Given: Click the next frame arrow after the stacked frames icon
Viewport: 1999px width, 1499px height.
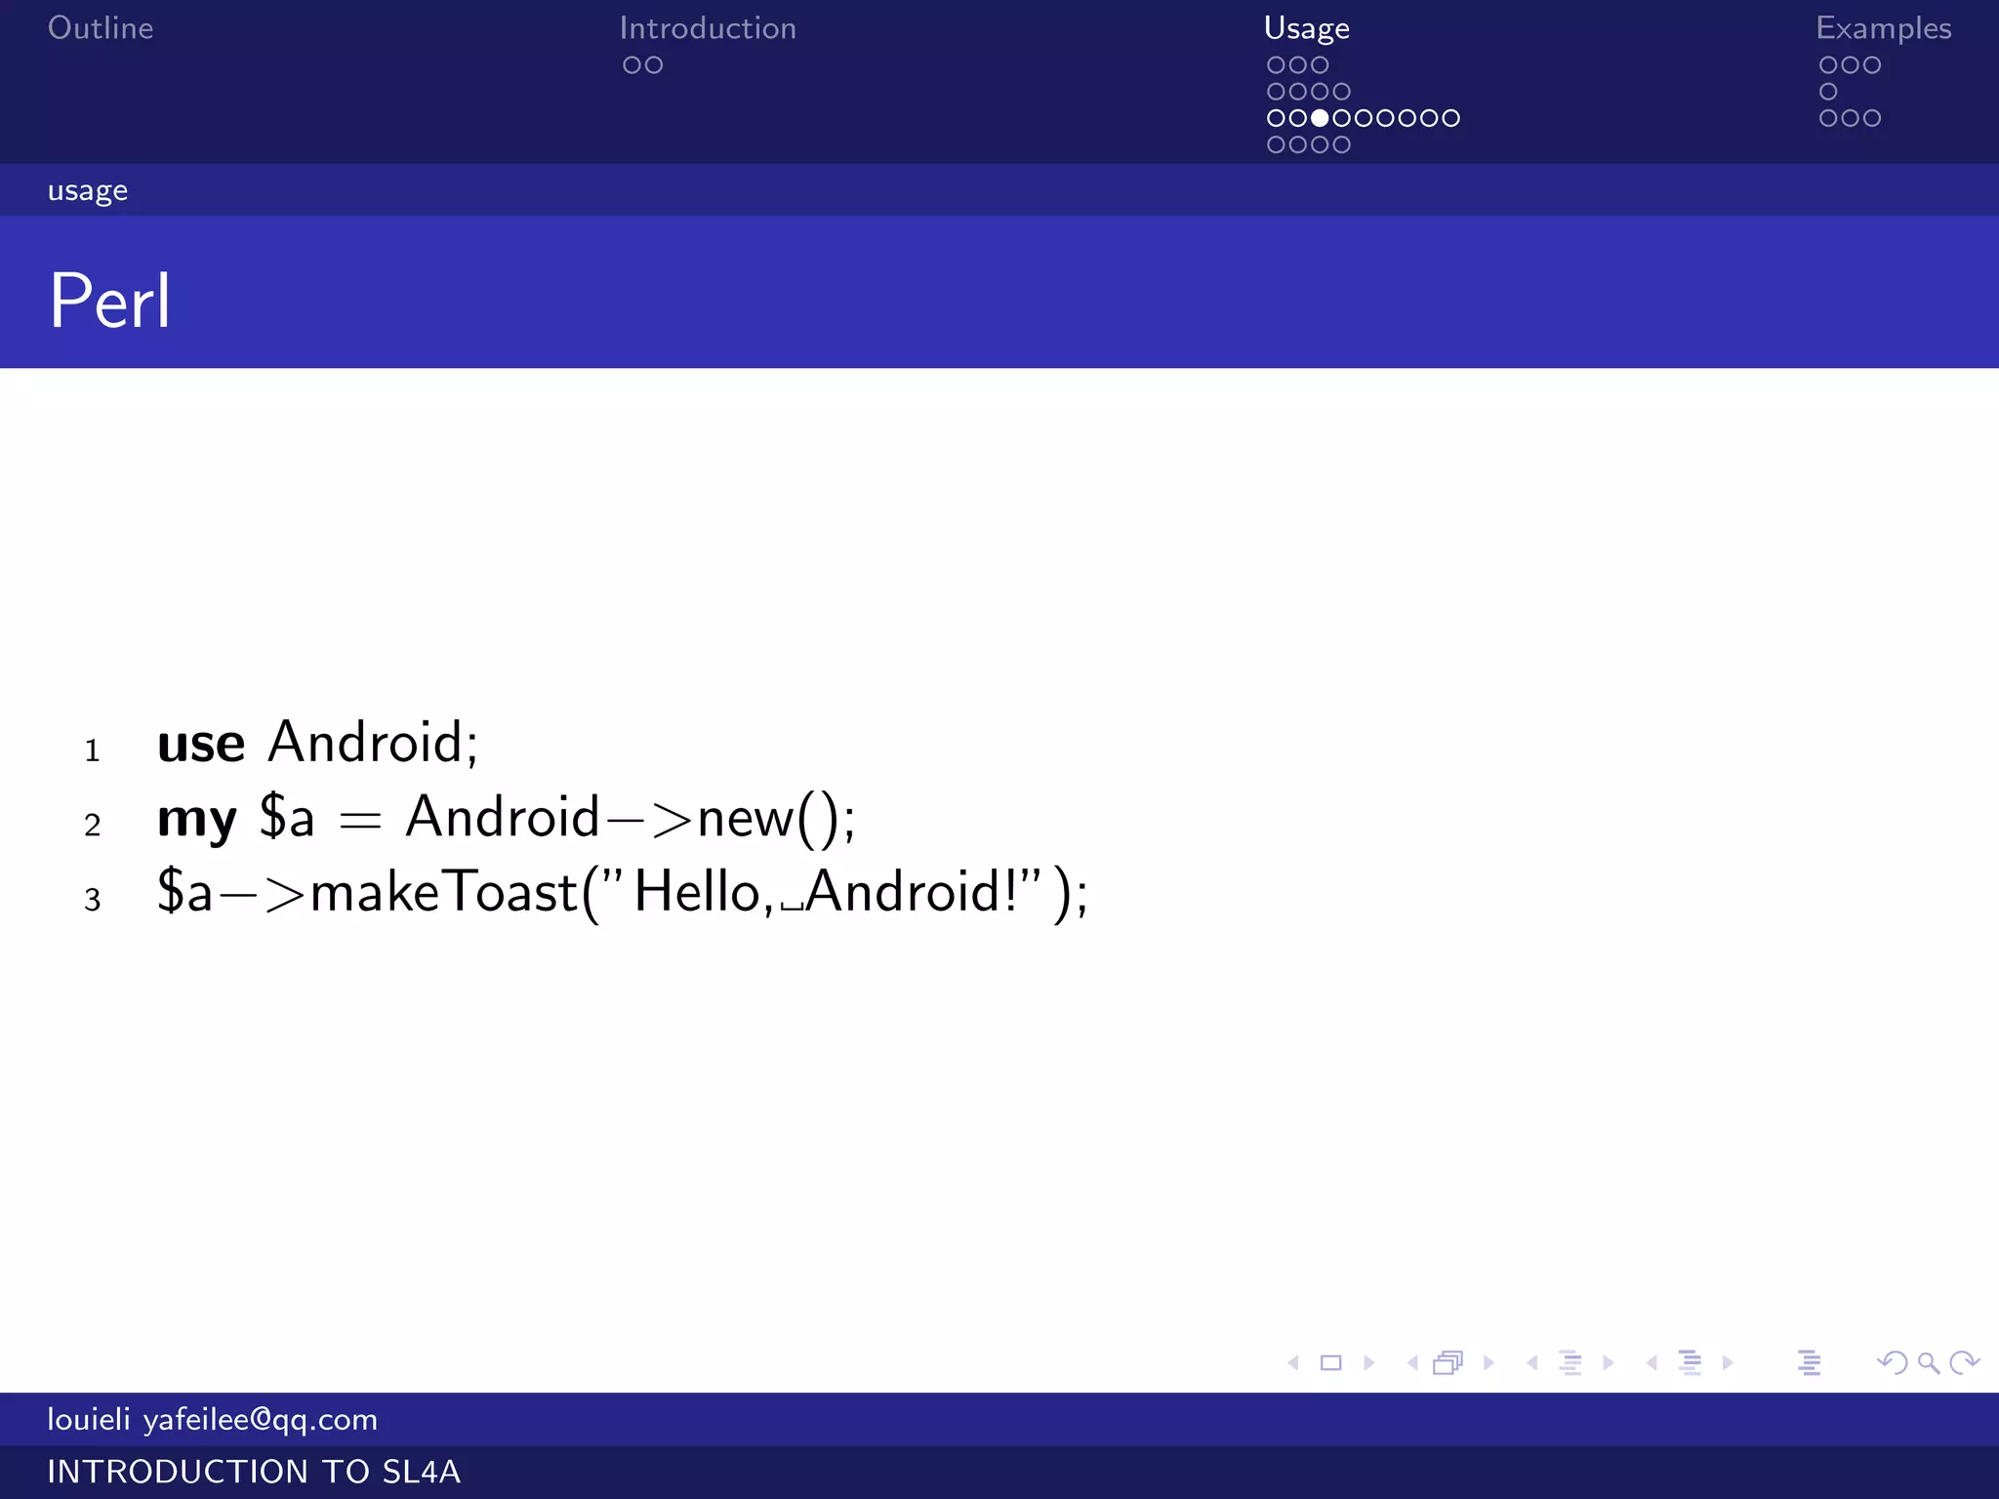Looking at the screenshot, I should pos(1489,1362).
